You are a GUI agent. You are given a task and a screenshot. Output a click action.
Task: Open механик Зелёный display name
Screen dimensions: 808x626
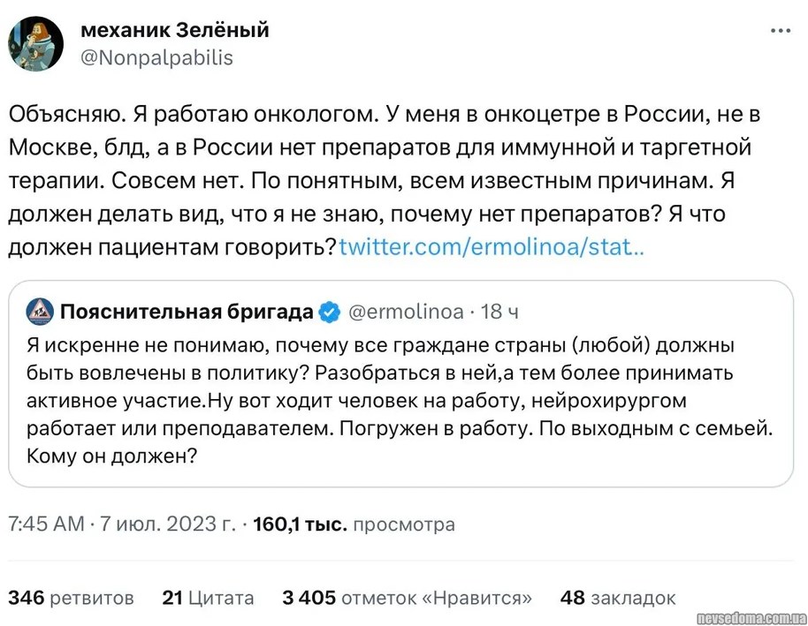[x=174, y=30]
